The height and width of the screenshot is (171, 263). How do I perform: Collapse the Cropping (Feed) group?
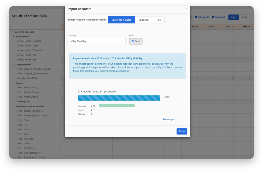tap(14, 64)
